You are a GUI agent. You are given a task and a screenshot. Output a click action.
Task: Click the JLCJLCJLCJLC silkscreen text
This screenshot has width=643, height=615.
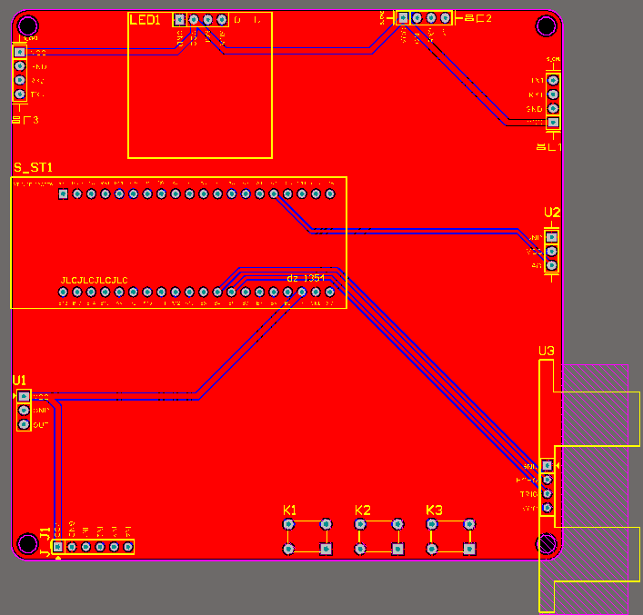95,281
